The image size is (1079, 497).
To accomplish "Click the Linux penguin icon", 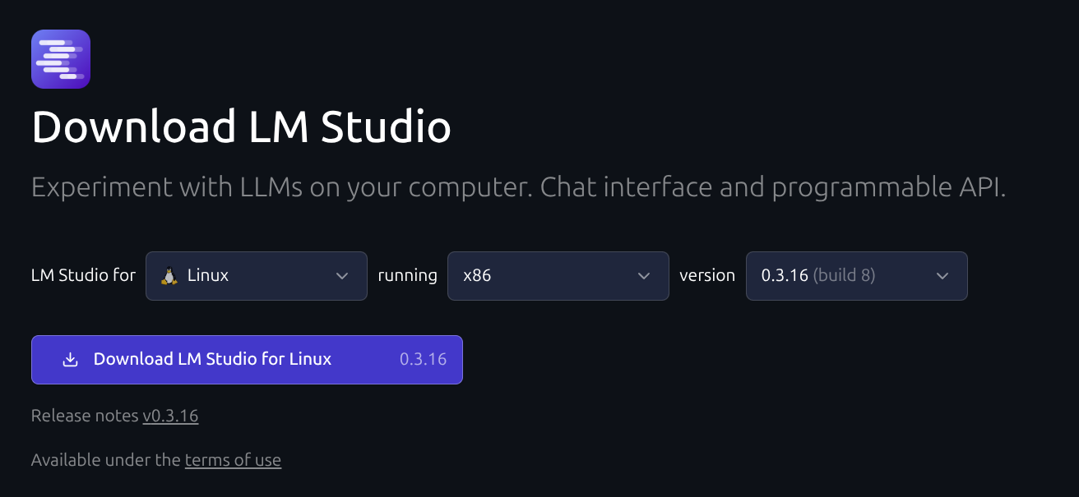I will click(x=169, y=276).
